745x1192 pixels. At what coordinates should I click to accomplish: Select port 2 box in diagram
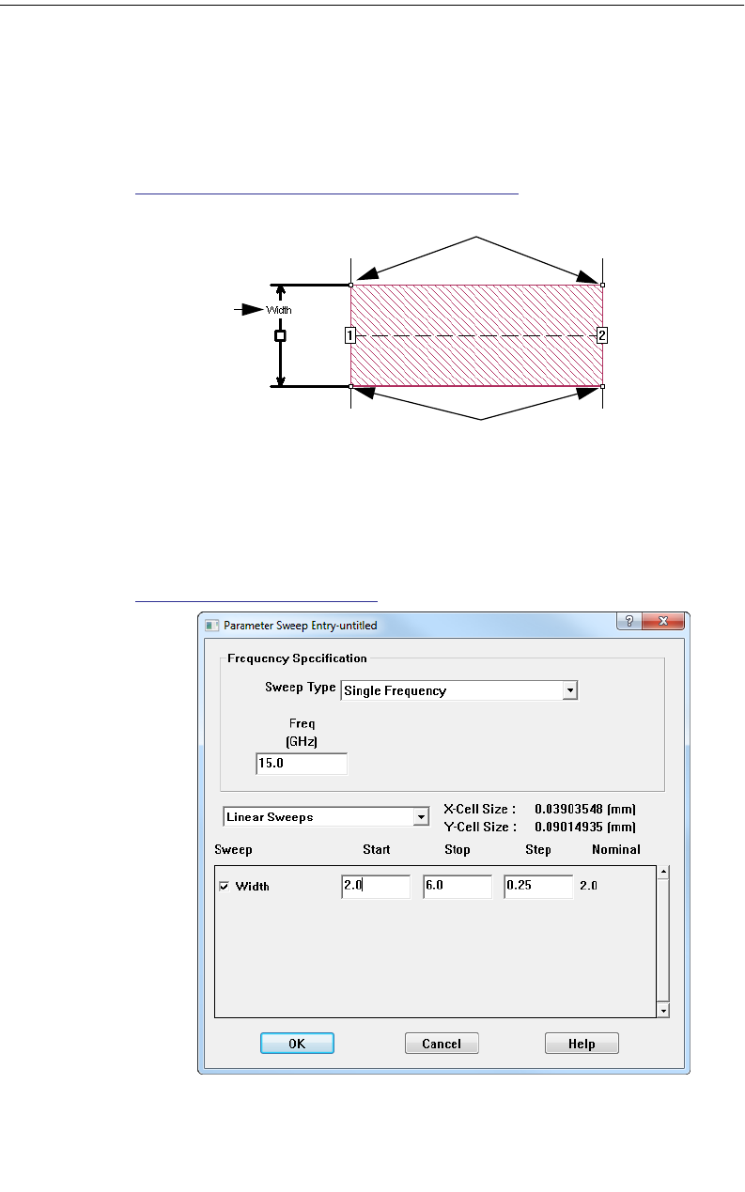pos(602,335)
